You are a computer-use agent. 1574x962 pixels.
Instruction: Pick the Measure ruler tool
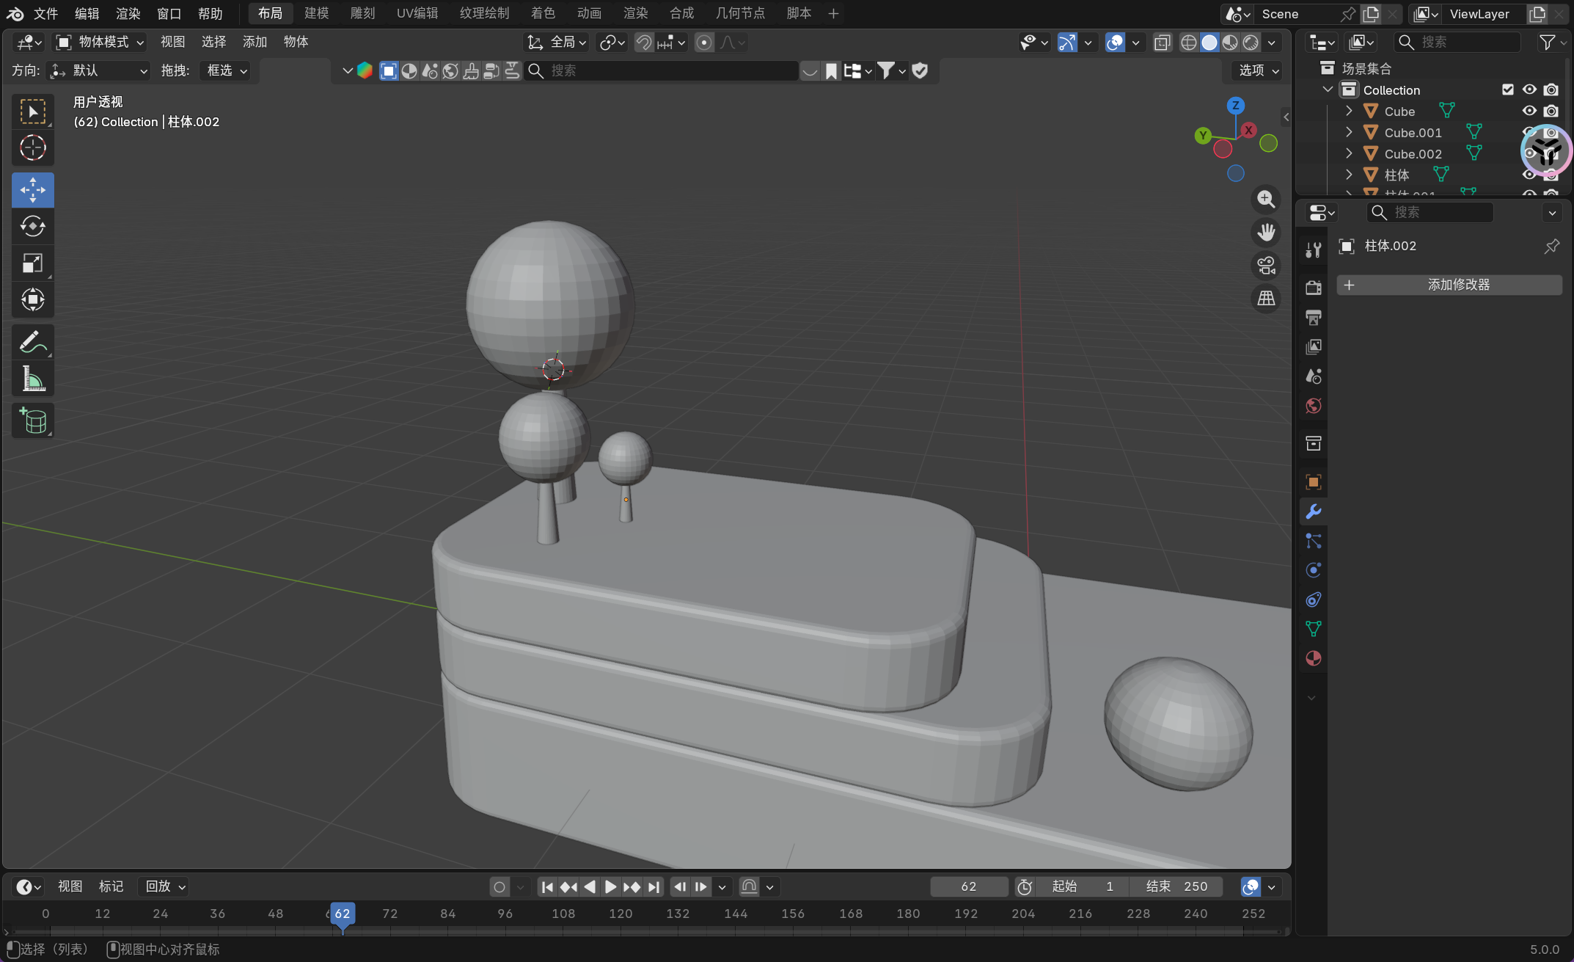tap(32, 379)
